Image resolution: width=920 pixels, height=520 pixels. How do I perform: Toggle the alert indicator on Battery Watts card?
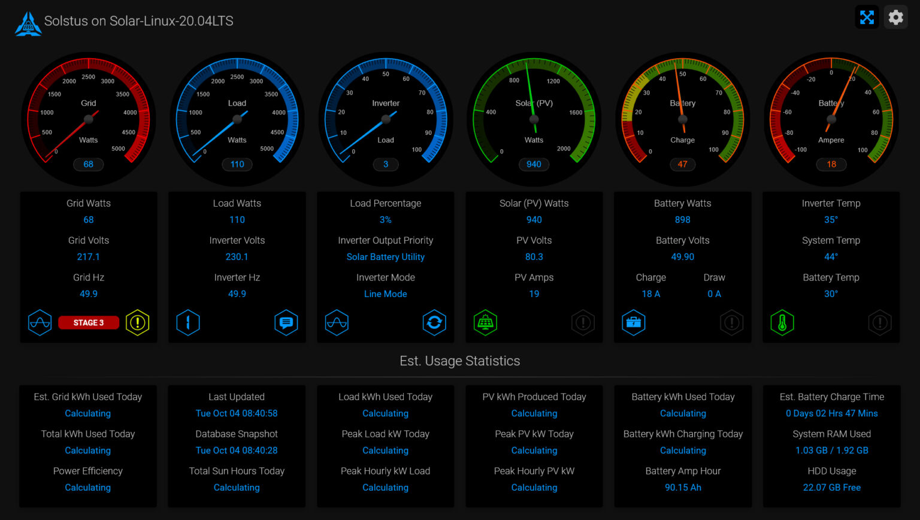(x=731, y=322)
